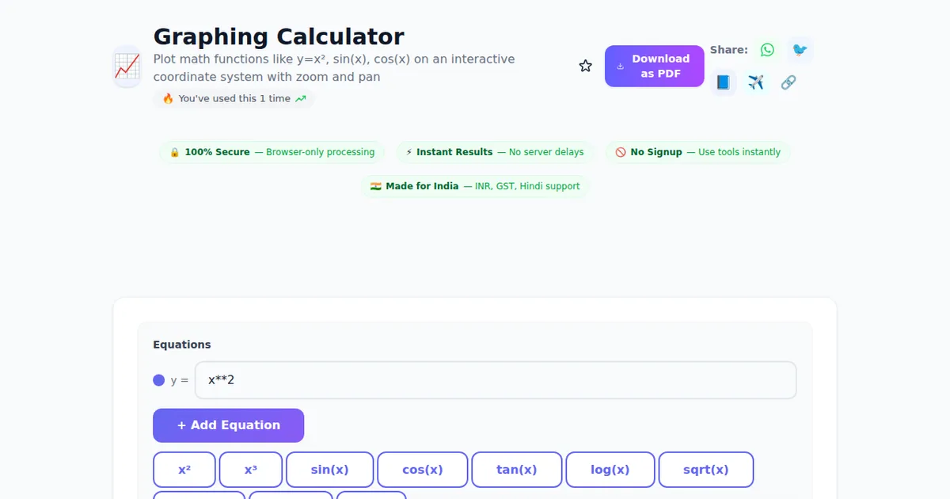Viewport: 950px width, 499px height.
Task: Mark the tool as favorite with the star
Action: pos(586,66)
